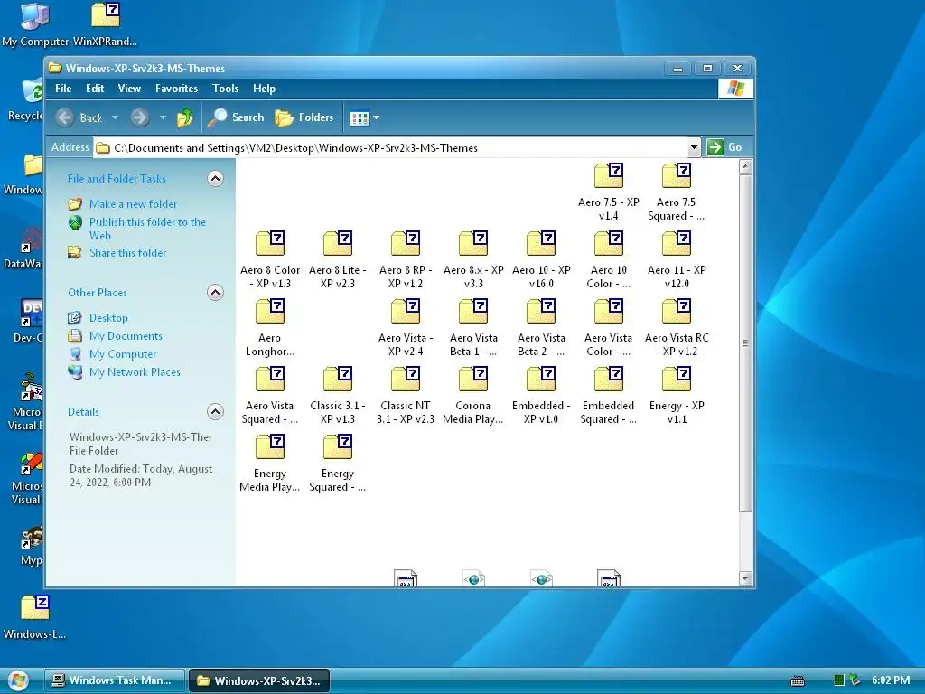Select the Windows-L... desktop folder icon
Viewport: 925px width, 694px height.
(x=35, y=617)
